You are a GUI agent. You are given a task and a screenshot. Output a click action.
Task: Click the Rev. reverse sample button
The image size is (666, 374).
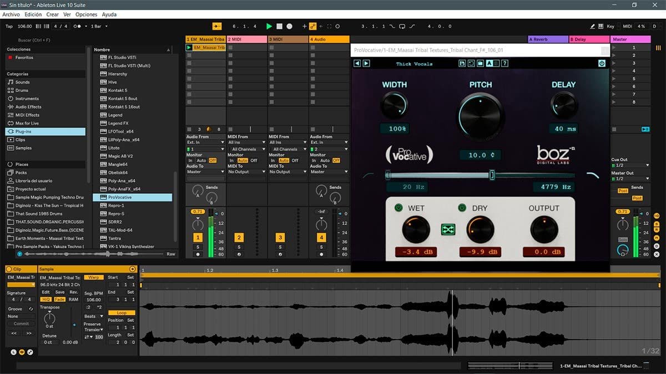(x=73, y=292)
